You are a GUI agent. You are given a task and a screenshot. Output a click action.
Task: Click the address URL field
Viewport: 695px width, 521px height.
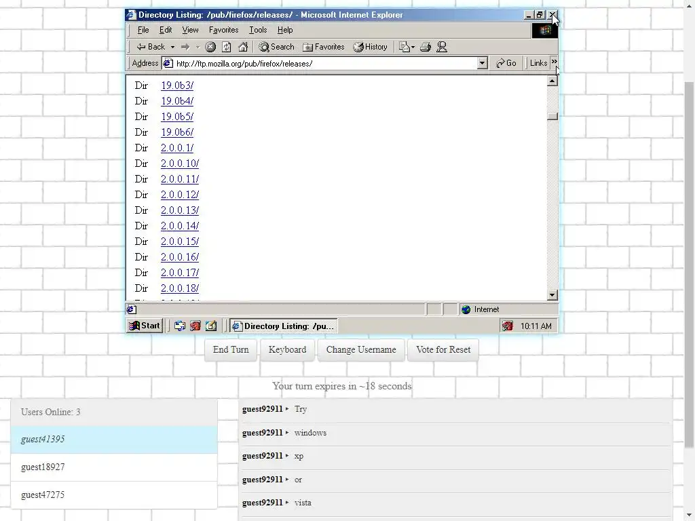(x=326, y=63)
